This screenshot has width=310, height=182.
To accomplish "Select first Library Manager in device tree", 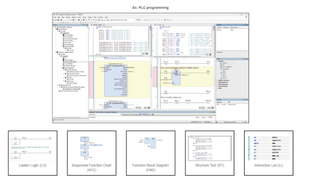I will (x=68, y=35).
